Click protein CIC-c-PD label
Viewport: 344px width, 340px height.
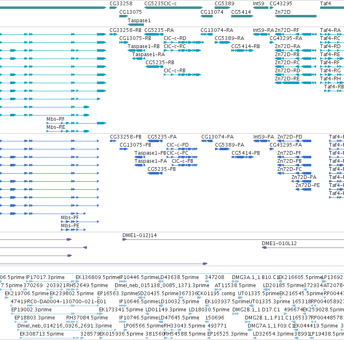coord(177,145)
